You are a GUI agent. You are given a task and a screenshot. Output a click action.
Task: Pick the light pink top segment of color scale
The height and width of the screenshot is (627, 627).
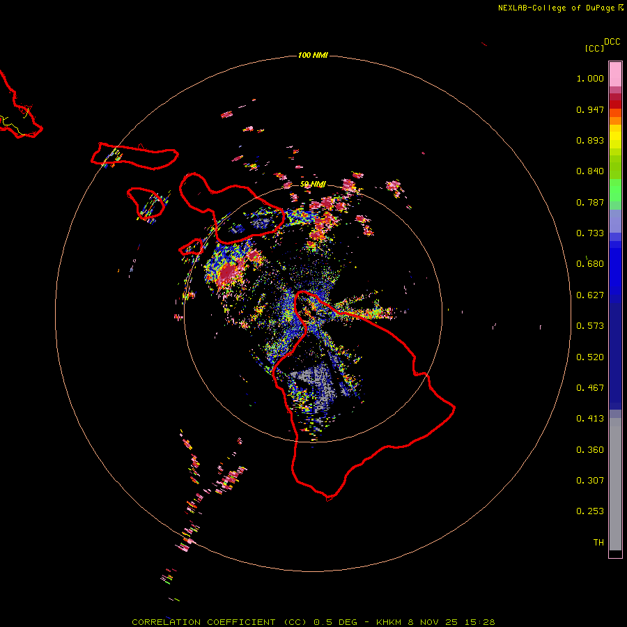[615, 74]
